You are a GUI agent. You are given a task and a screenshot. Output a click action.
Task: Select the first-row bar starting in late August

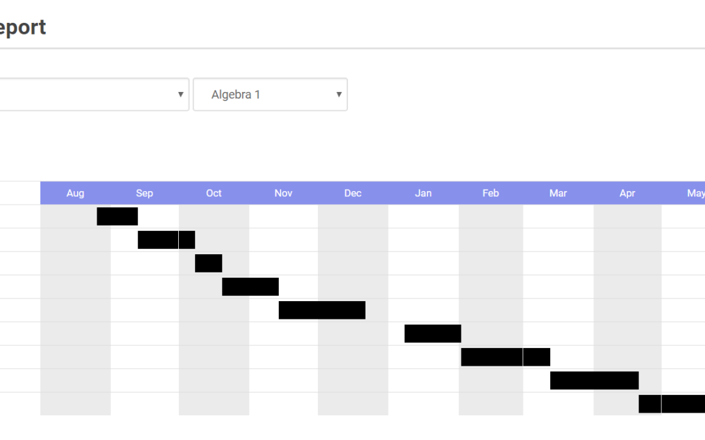coord(117,216)
